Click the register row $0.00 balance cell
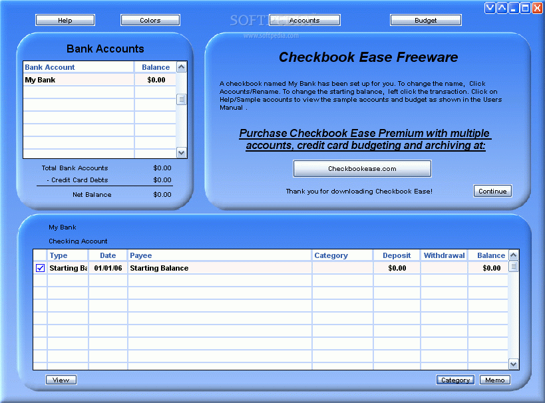 tap(488, 268)
